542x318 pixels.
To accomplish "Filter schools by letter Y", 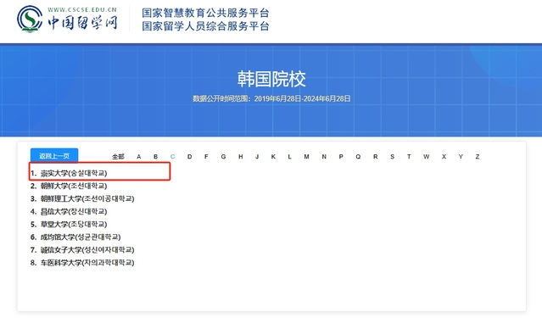I will [x=461, y=157].
